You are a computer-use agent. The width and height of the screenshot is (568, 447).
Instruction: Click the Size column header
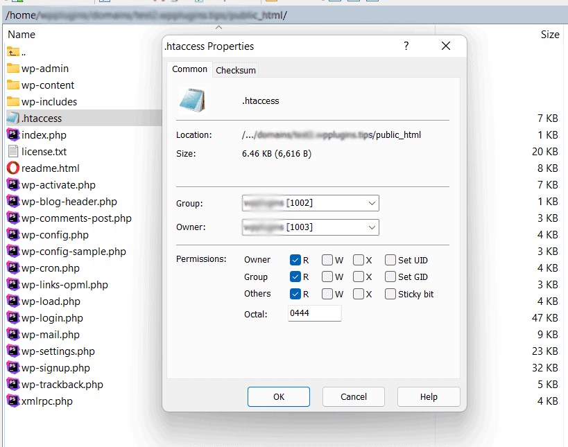[549, 35]
